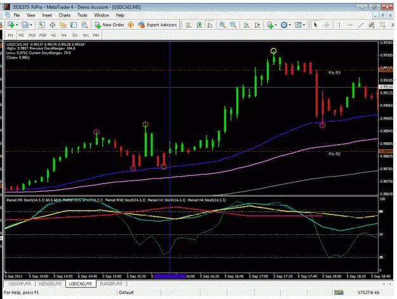
Task: Open the Periods clock icon
Action: point(284,25)
